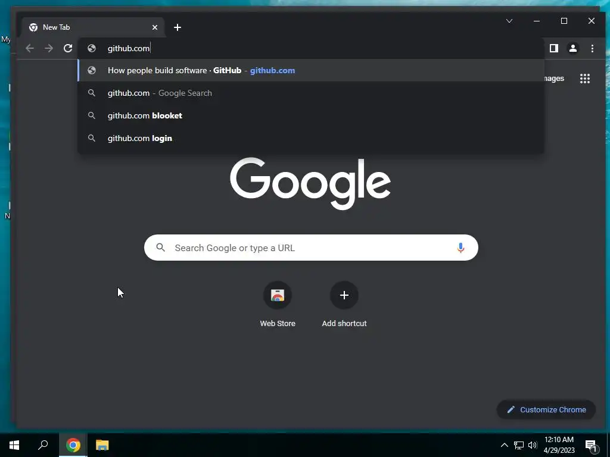
Task: Open the Google apps grid
Action: (585, 79)
